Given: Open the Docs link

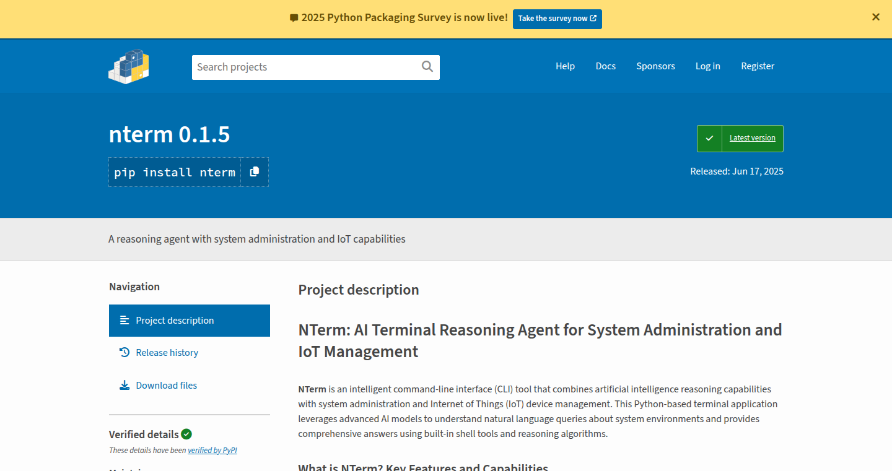Looking at the screenshot, I should point(606,66).
